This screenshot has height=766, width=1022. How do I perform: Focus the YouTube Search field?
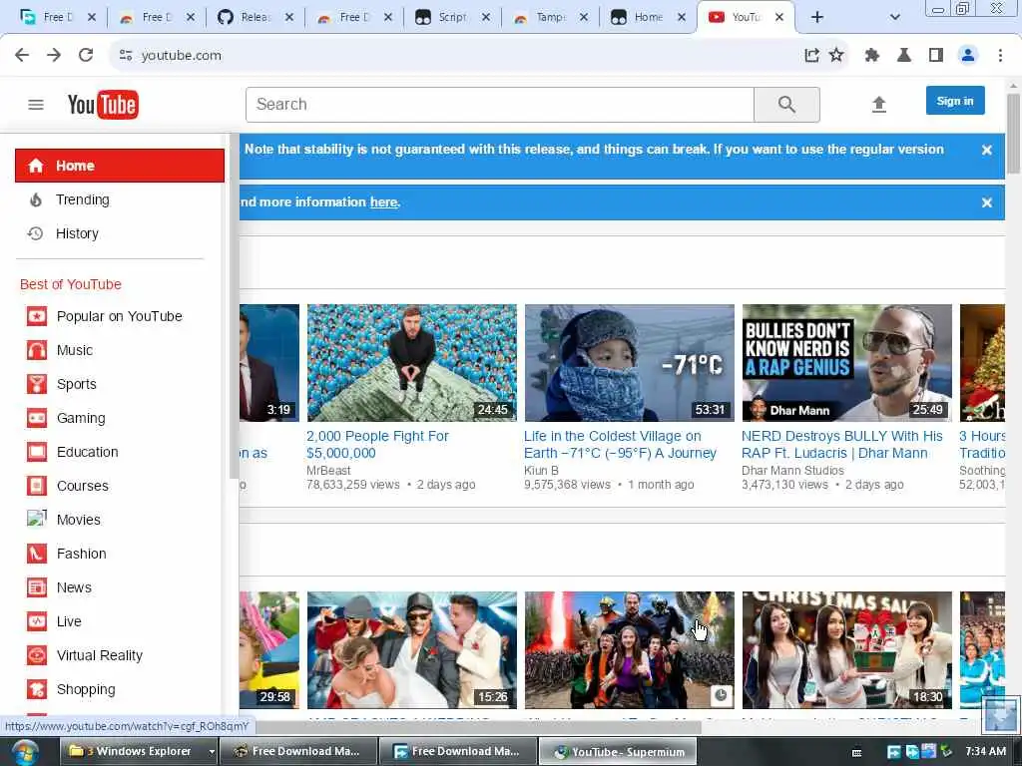499,104
